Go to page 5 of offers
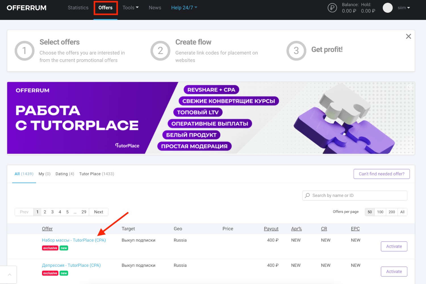The image size is (426, 284). (x=67, y=212)
